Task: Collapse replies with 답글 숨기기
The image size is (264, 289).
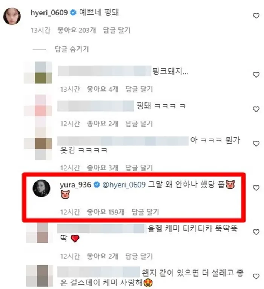Action: point(72,49)
